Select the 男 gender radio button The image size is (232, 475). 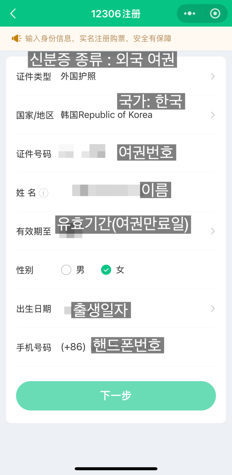(x=66, y=270)
